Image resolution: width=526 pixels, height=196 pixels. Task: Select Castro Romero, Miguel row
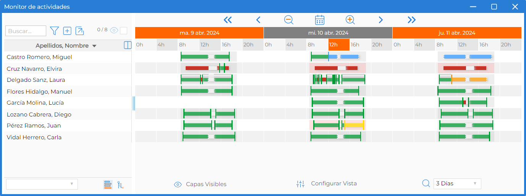[x=68, y=57]
